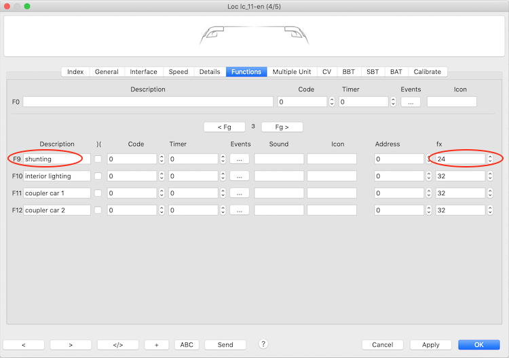Toggle the F9 shunting checkbox
Viewport: 509px width, 358px height.
98,159
